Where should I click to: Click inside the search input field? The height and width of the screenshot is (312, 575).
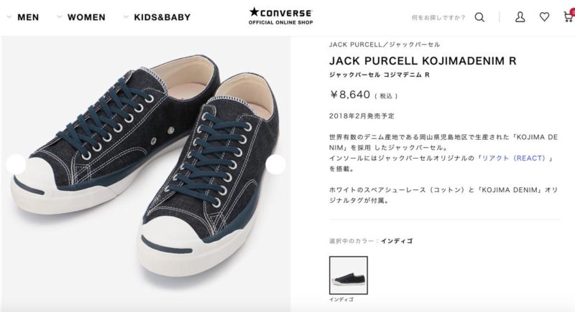click(438, 17)
